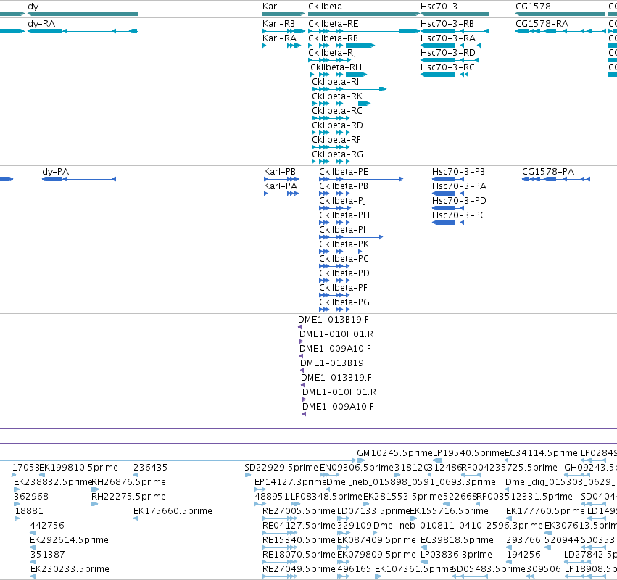Select EST EK238832.5prime

pyautogui.click(x=53, y=482)
